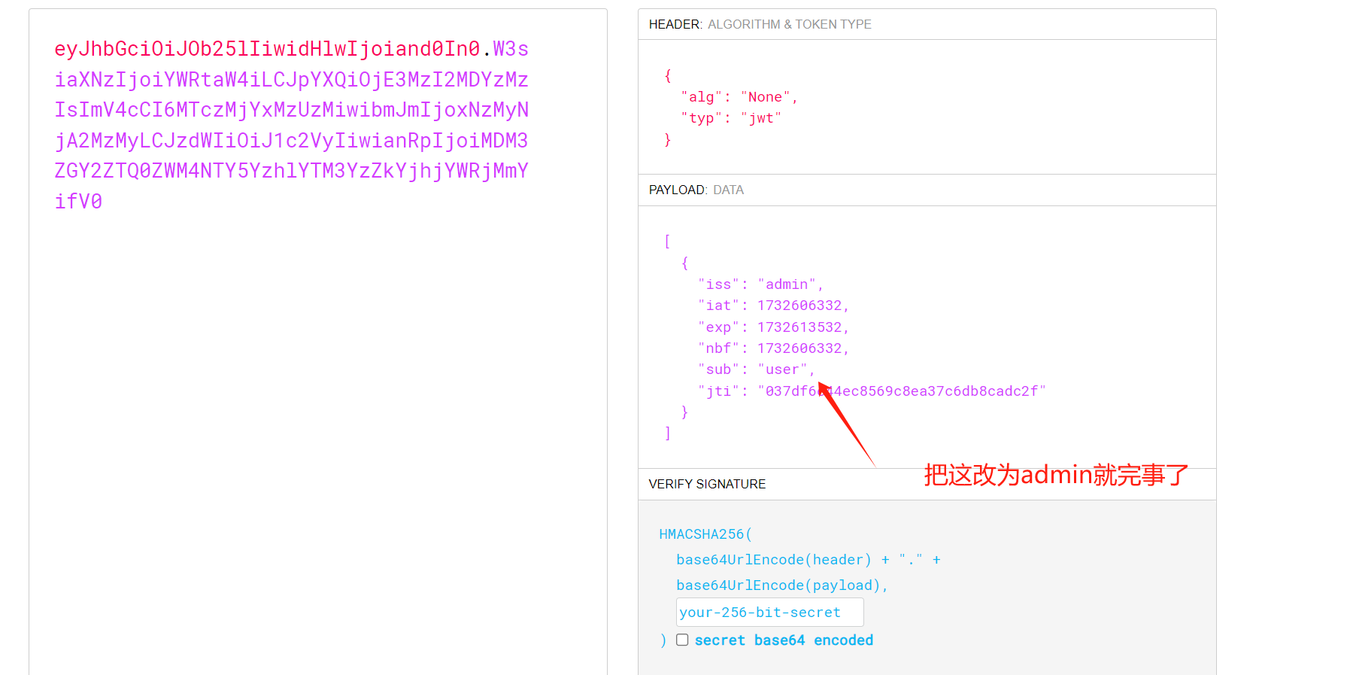
Task: Toggle the secret base64 encoded checkbox
Action: pyautogui.click(x=682, y=640)
